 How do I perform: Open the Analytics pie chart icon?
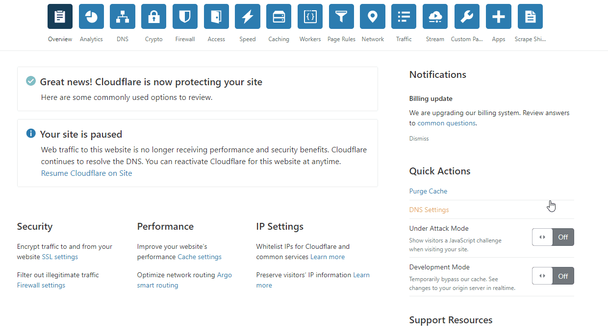(91, 17)
